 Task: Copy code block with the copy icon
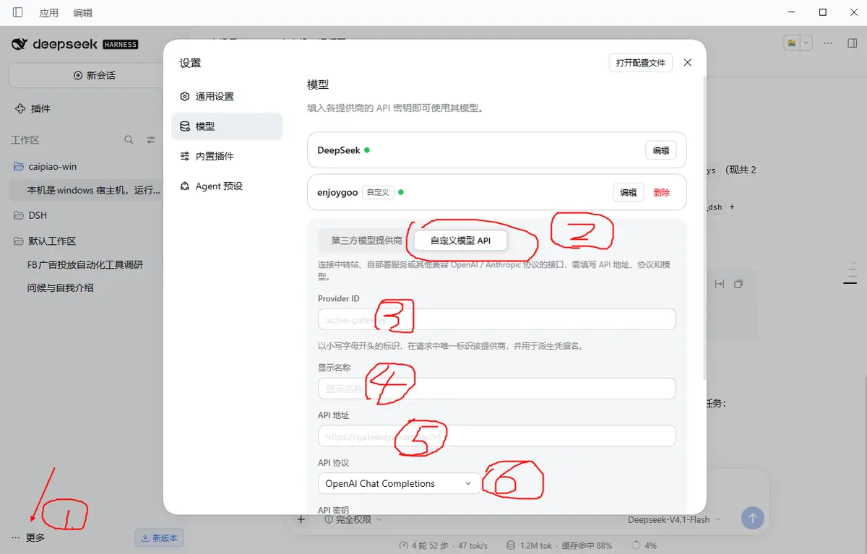pyautogui.click(x=738, y=284)
